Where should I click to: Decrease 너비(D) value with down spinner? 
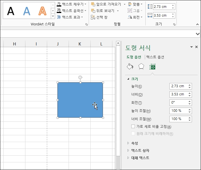tap(190, 96)
